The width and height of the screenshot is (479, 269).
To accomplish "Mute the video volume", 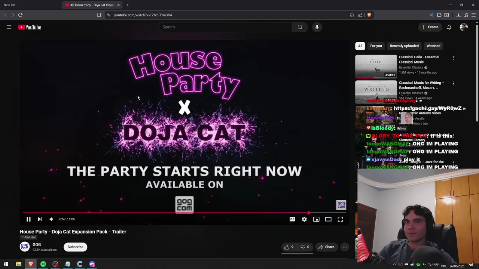I will pos(51,219).
